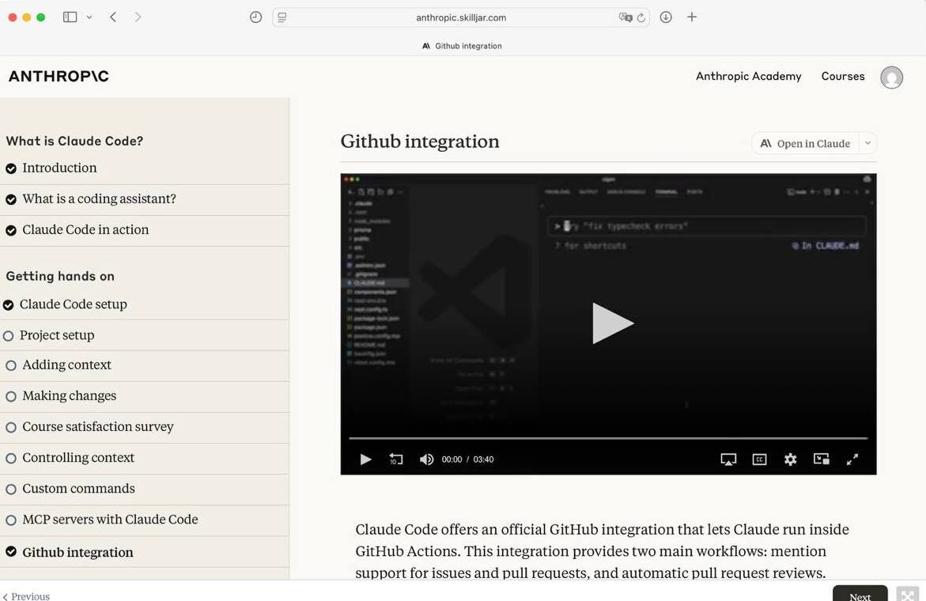This screenshot has height=601, width=926.
Task: Go to the Previous lesson link
Action: (27, 595)
